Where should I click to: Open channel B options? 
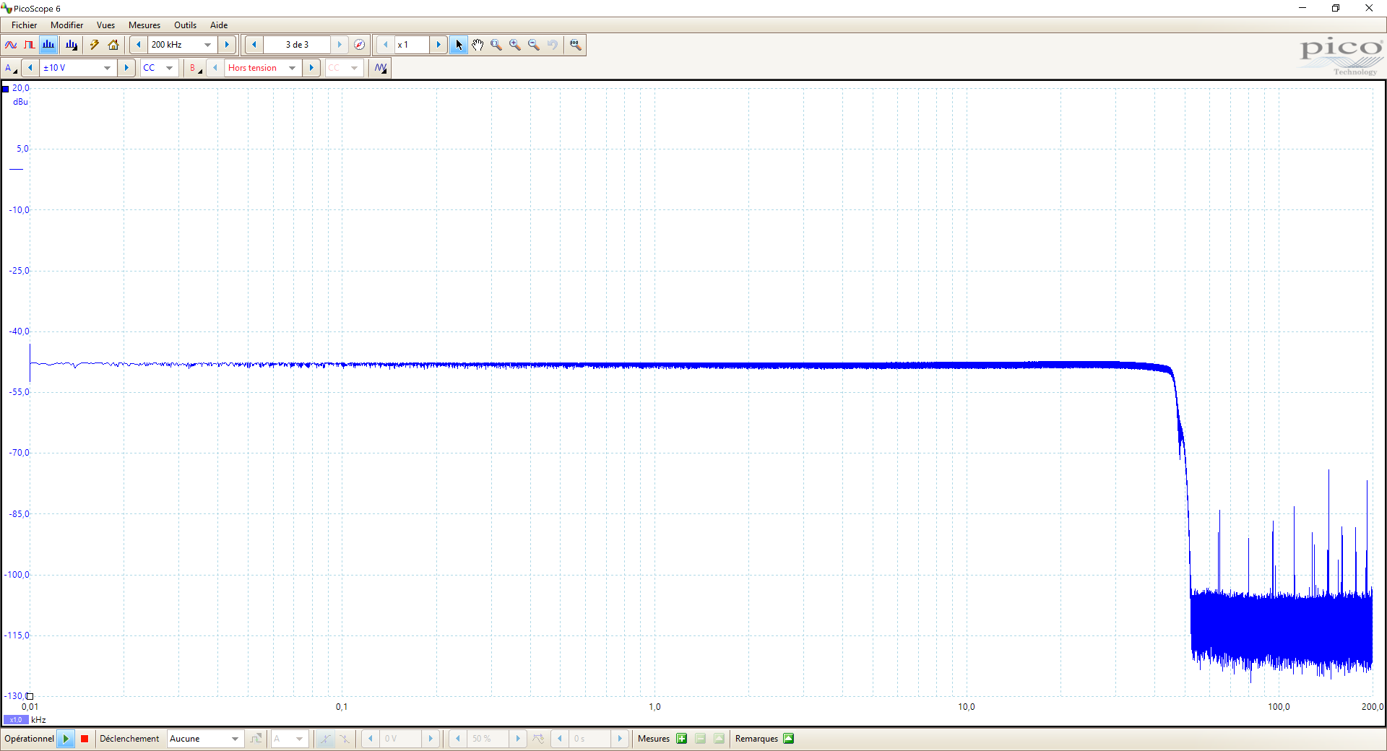194,68
